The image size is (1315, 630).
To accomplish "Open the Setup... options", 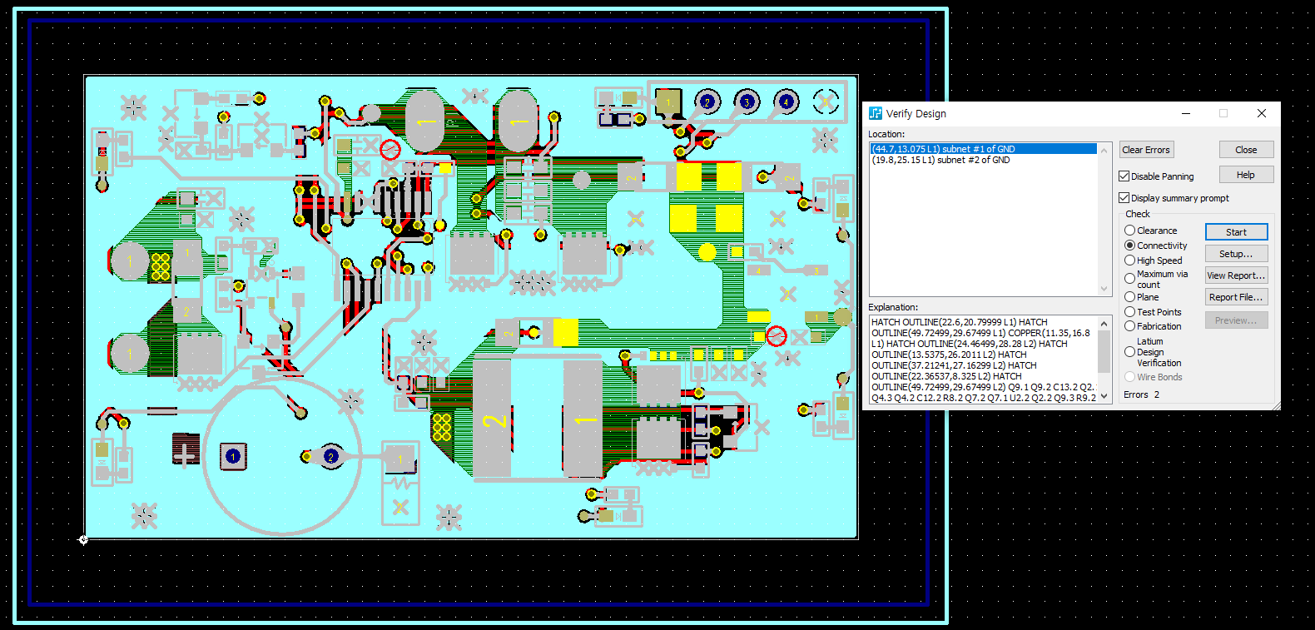I will pyautogui.click(x=1236, y=254).
